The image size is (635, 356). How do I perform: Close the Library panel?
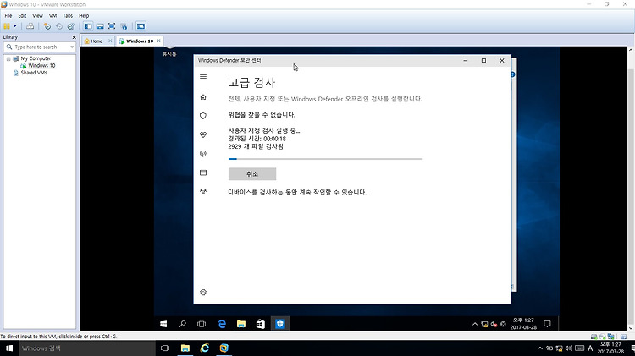pos(75,37)
